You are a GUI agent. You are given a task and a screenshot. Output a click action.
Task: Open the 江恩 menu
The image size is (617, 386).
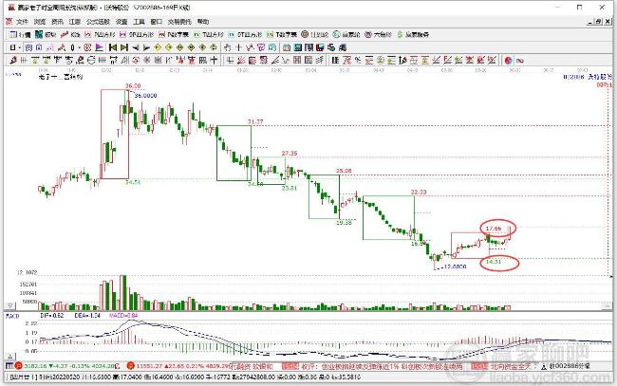(x=74, y=22)
